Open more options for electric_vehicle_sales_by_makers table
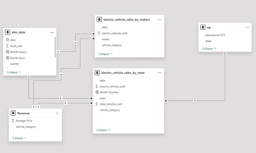Image resolution: width=256 pixels, height=153 pixels. (160, 20)
